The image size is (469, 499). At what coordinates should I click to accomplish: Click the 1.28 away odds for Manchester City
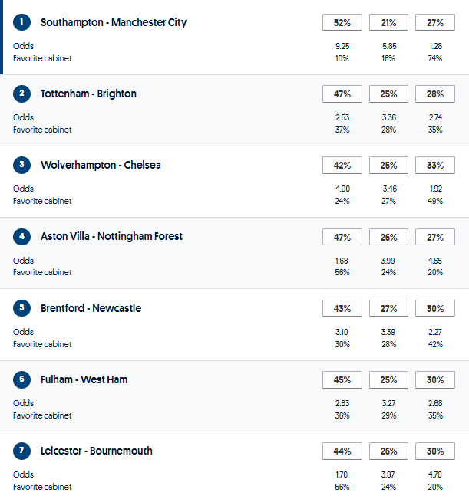pyautogui.click(x=435, y=46)
